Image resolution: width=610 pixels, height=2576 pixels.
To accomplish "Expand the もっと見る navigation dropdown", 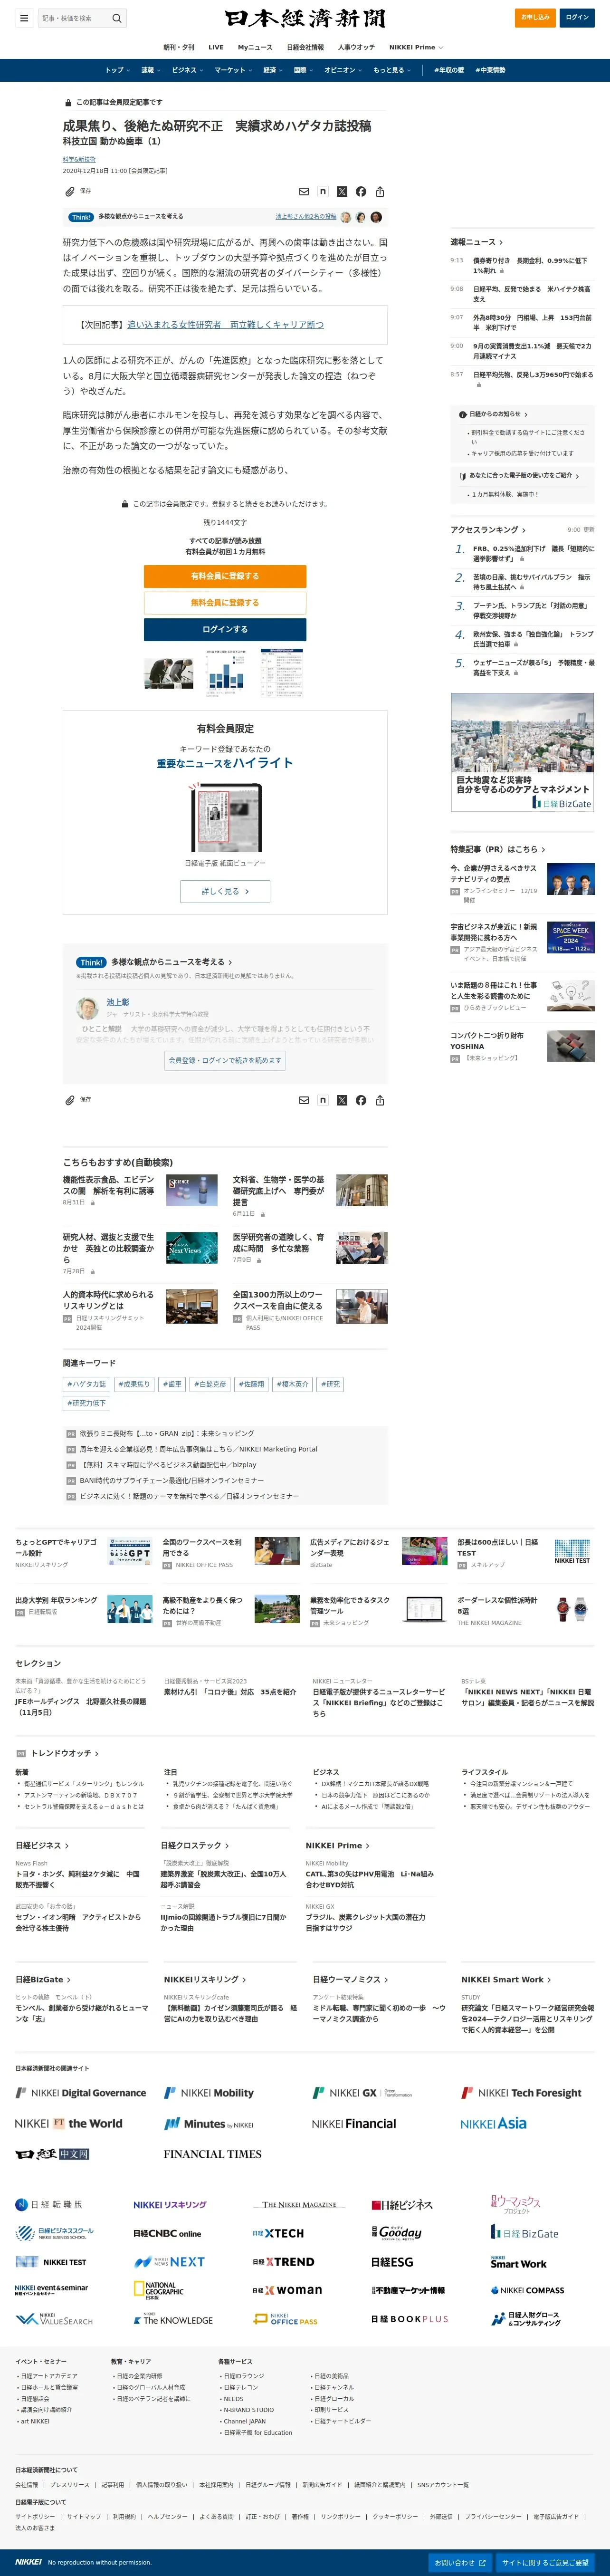I will 392,70.
